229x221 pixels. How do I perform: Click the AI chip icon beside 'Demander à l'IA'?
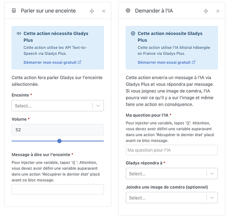(128, 11)
